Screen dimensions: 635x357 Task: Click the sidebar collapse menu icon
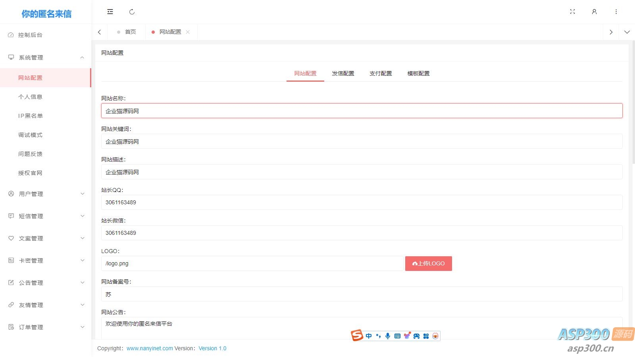[x=110, y=12]
